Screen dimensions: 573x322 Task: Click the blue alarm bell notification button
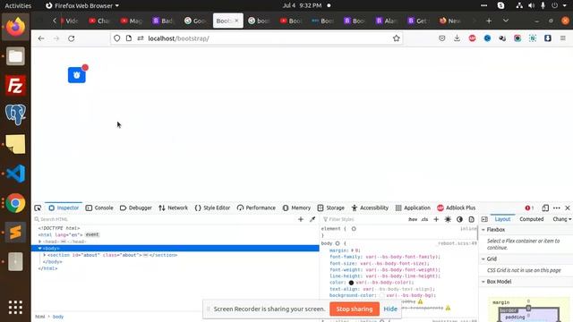[77, 75]
